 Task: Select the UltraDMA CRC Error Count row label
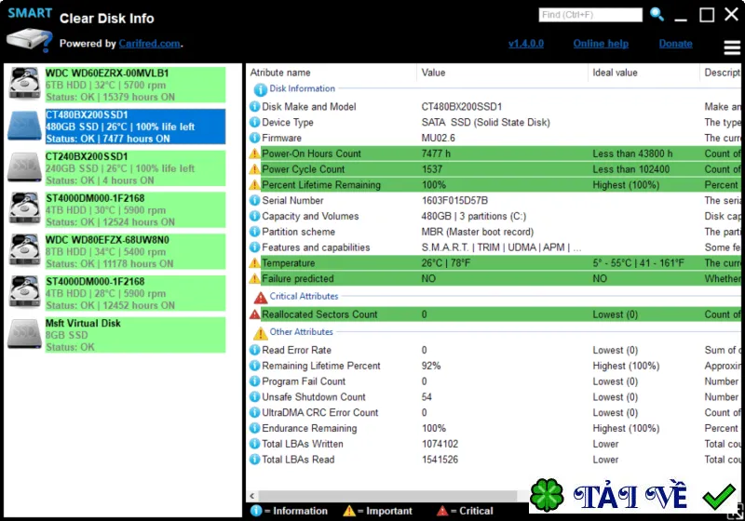[319, 412]
